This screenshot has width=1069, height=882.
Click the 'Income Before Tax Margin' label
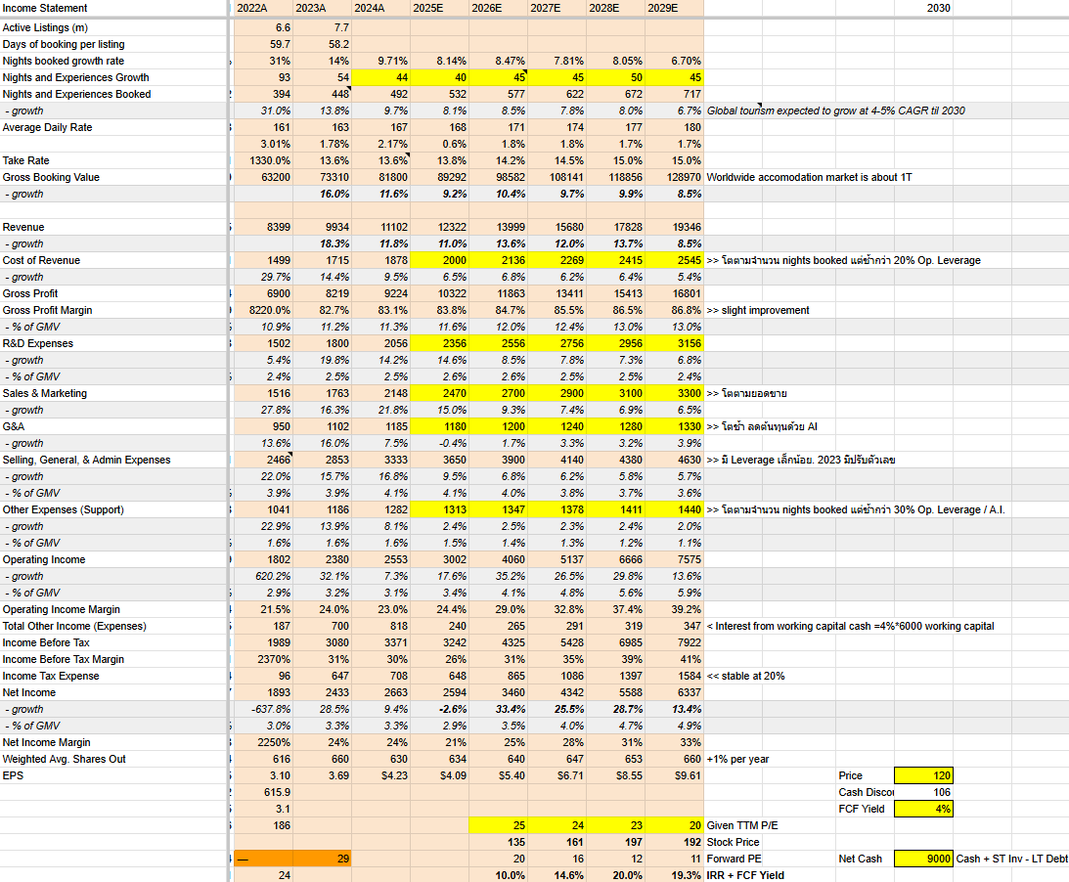63,659
